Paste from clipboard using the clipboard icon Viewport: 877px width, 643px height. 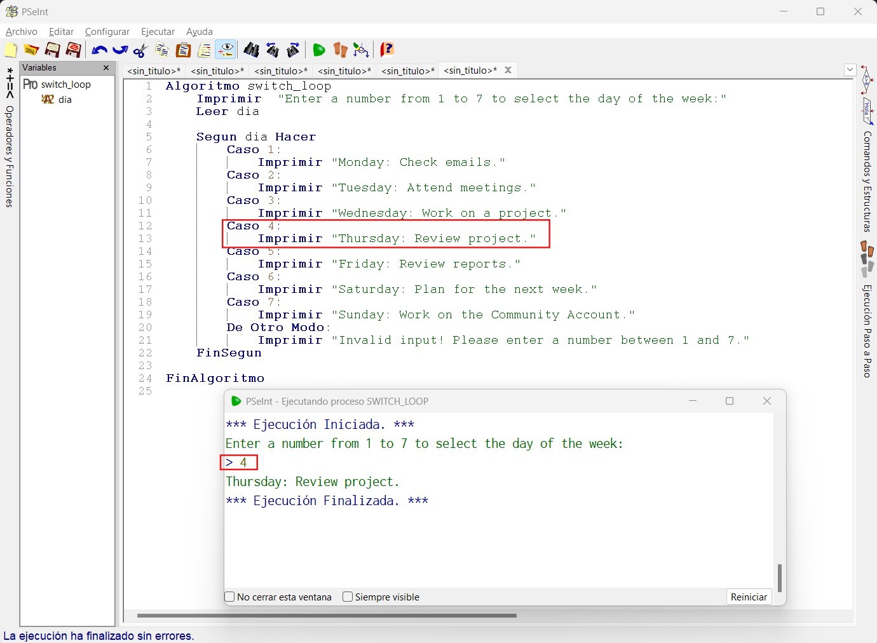[x=184, y=50]
